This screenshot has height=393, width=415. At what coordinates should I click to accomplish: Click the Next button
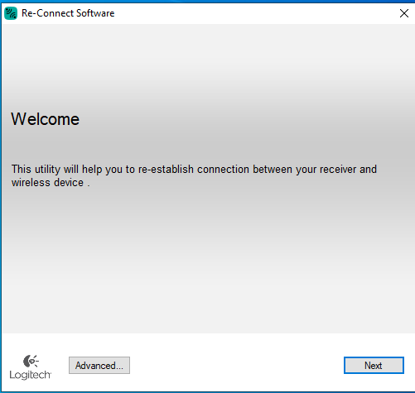coord(374,366)
